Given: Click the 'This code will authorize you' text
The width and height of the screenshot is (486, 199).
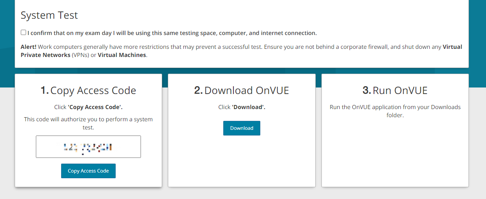Looking at the screenshot, I should coord(88,123).
